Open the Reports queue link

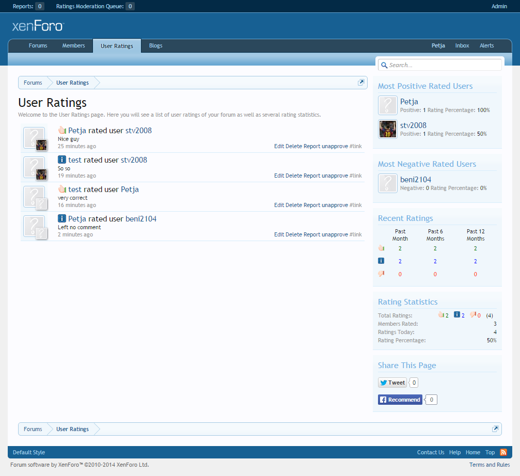coord(28,6)
